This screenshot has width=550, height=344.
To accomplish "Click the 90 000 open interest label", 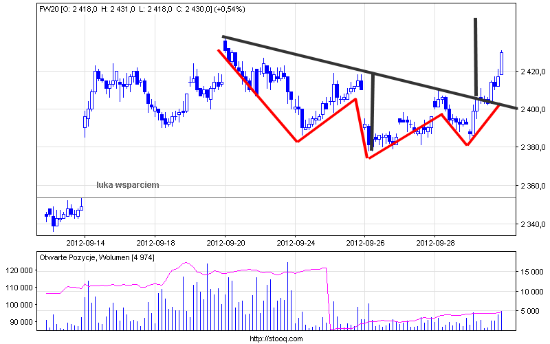I will [x=21, y=322].
